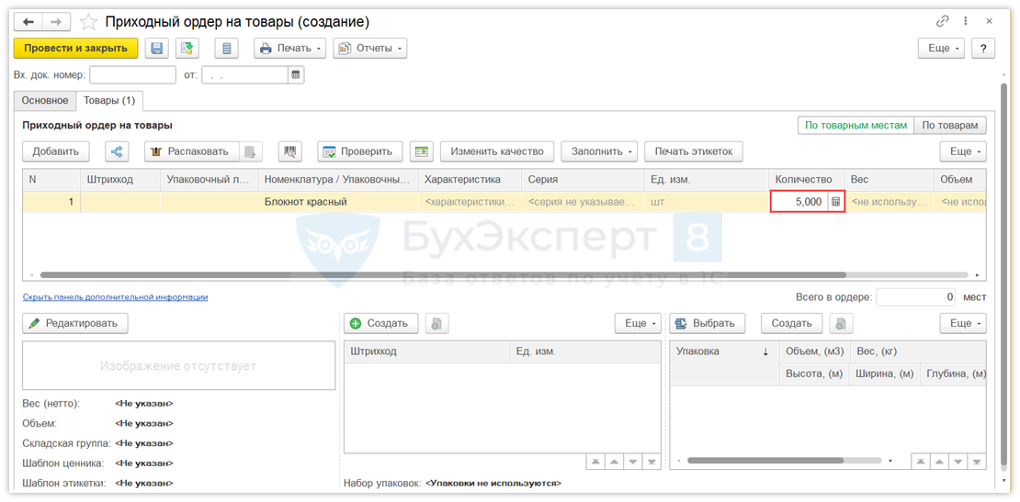The width and height of the screenshot is (1020, 502).
Task: Expand the Заполнить dropdown
Action: (599, 151)
